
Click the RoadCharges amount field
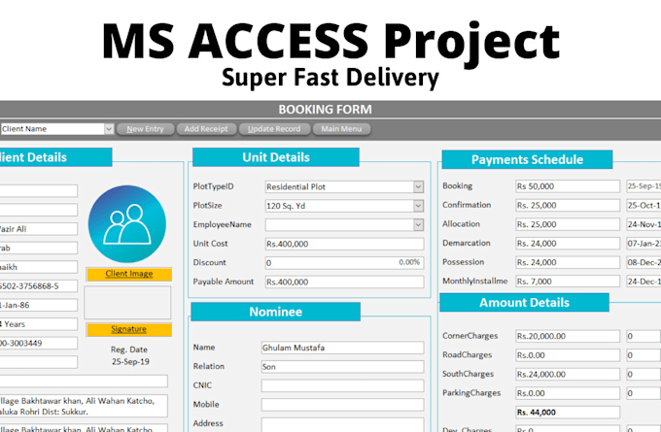click(568, 355)
